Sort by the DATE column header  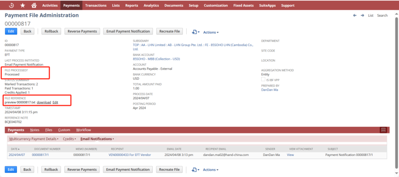(x=15, y=149)
